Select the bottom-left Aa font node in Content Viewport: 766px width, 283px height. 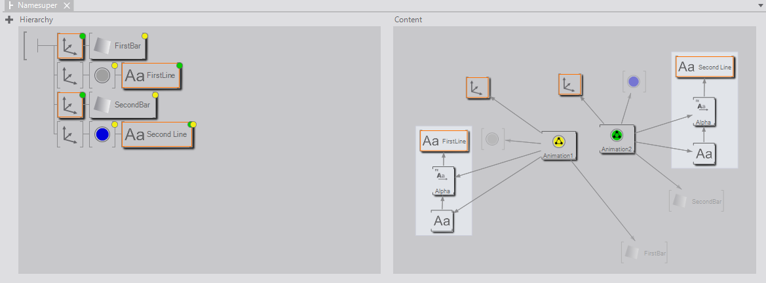443,221
